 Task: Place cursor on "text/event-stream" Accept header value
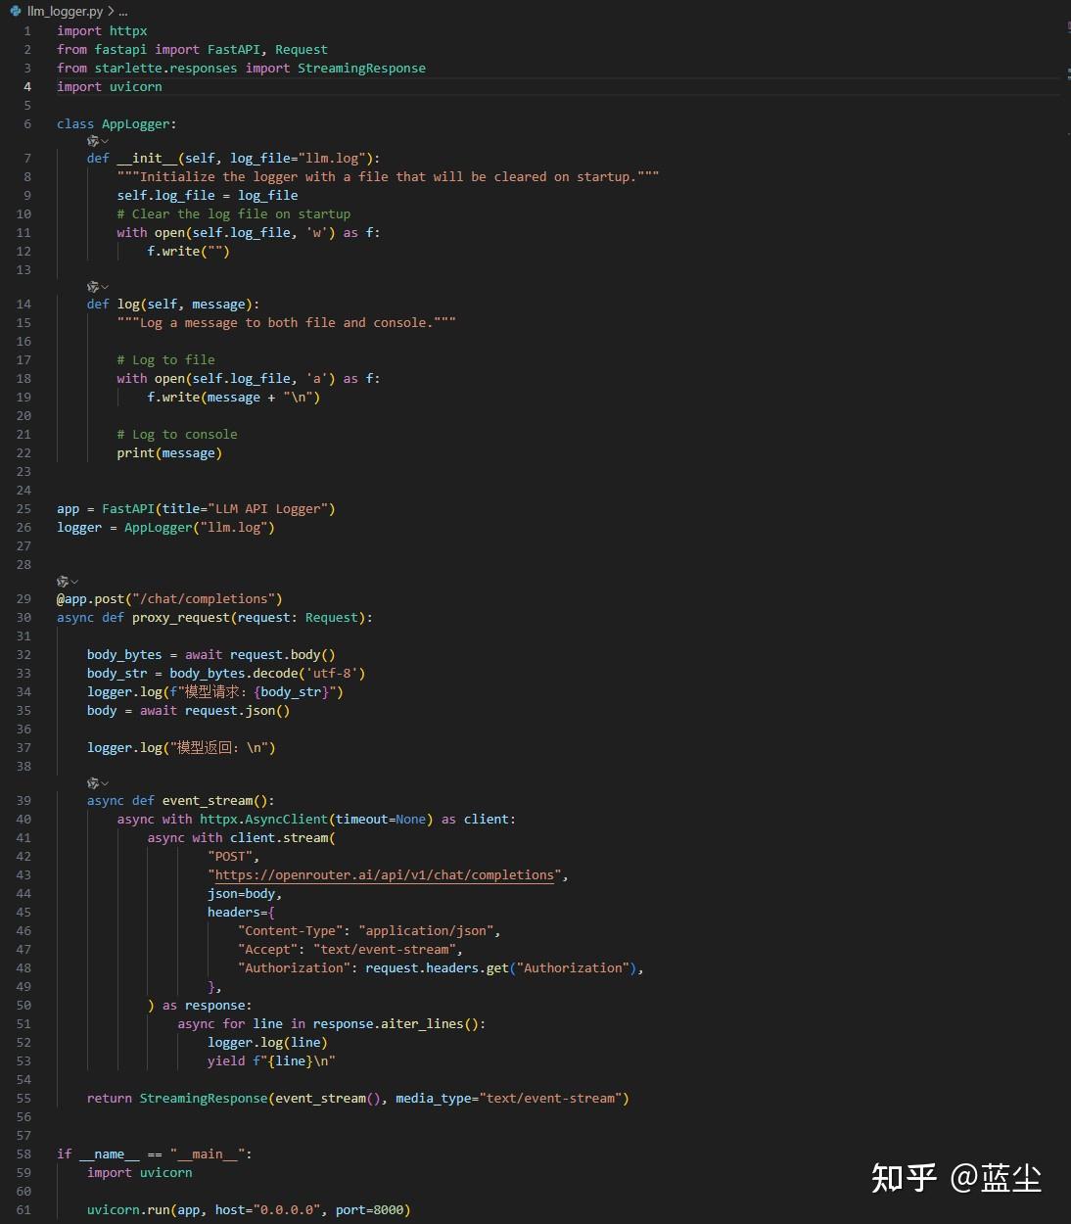tap(384, 949)
